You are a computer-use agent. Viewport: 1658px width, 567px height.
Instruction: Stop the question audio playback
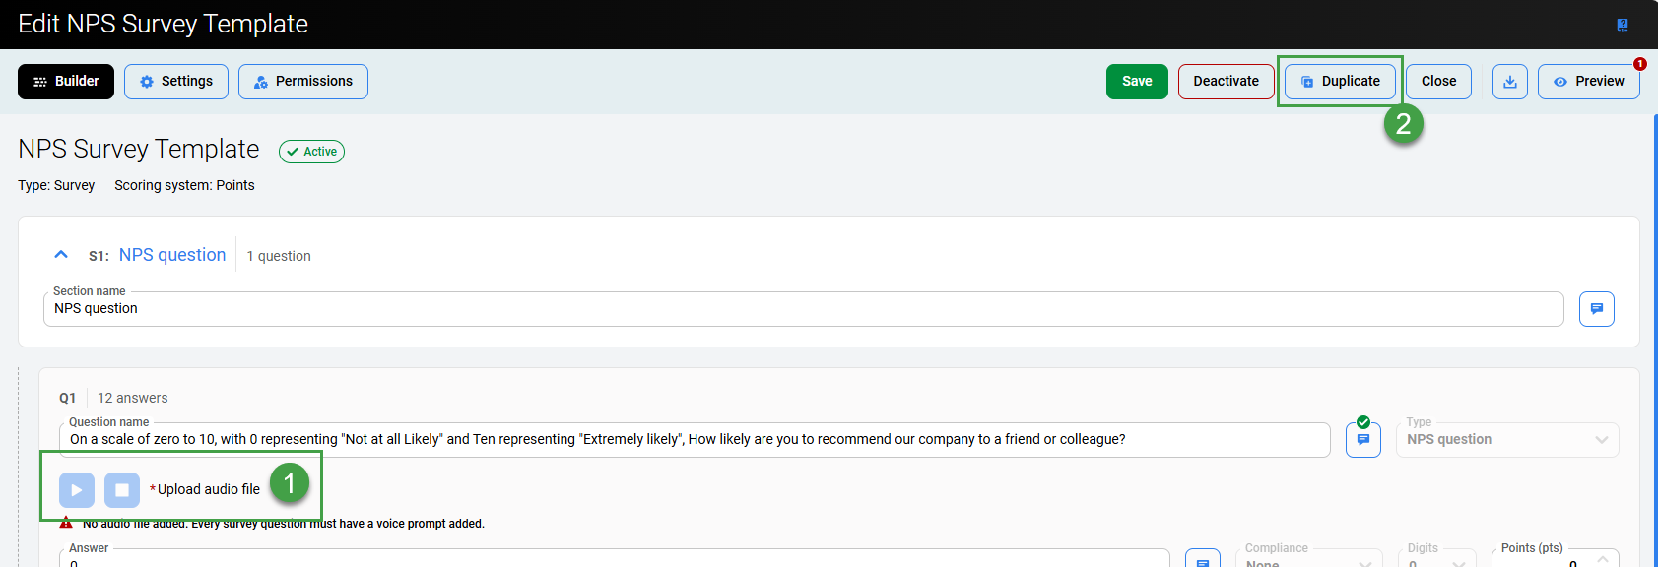click(122, 490)
